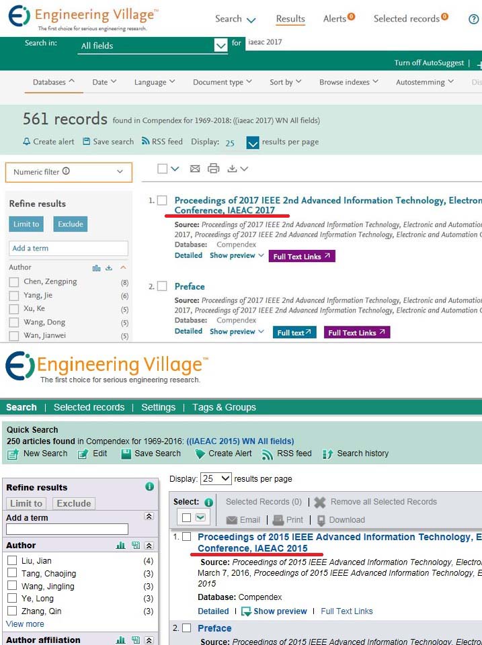The image size is (482, 645).
Task: Click the Save search disk icon in upper page
Action: pyautogui.click(x=87, y=142)
